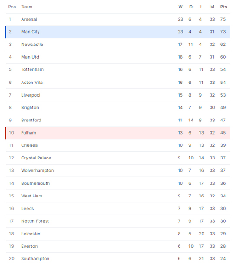Screen dimensions: 235x265
Task: Sort by the M matches header
Action: [212, 7]
